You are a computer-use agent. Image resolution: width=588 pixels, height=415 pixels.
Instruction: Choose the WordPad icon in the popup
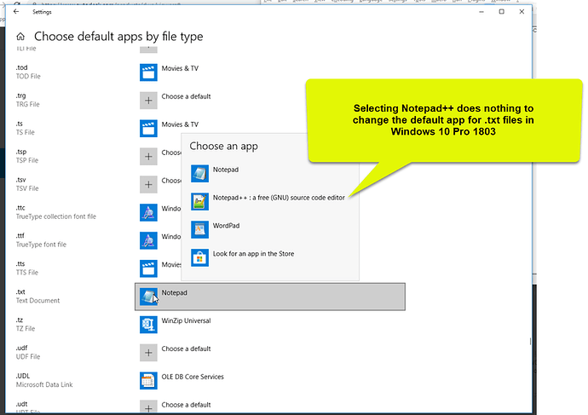tap(199, 230)
